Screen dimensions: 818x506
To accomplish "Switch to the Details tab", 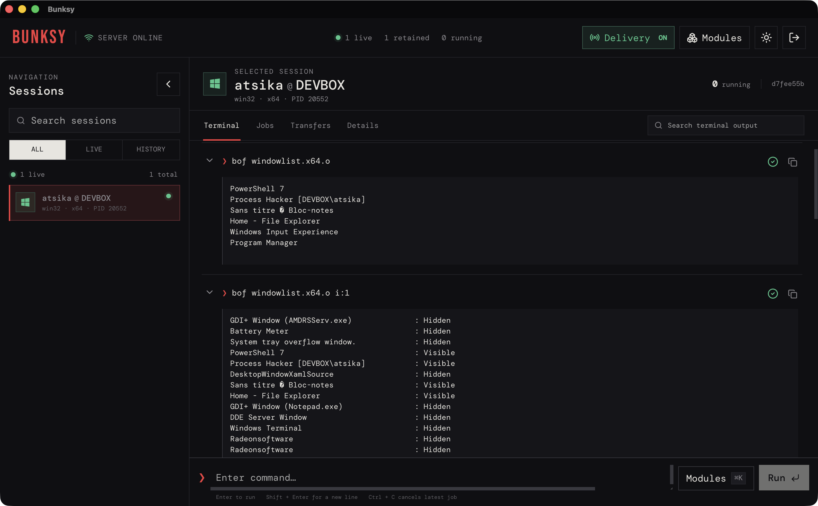I will click(x=363, y=125).
